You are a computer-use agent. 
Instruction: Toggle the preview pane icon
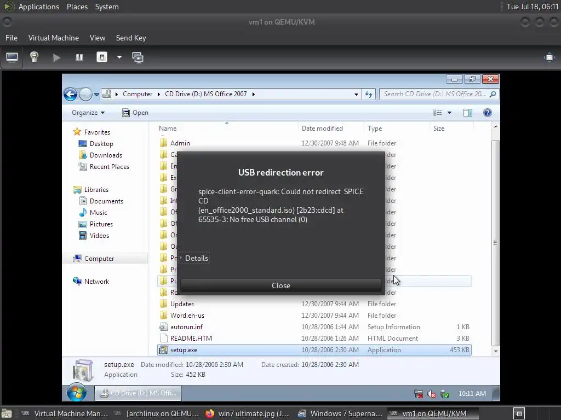click(x=468, y=113)
